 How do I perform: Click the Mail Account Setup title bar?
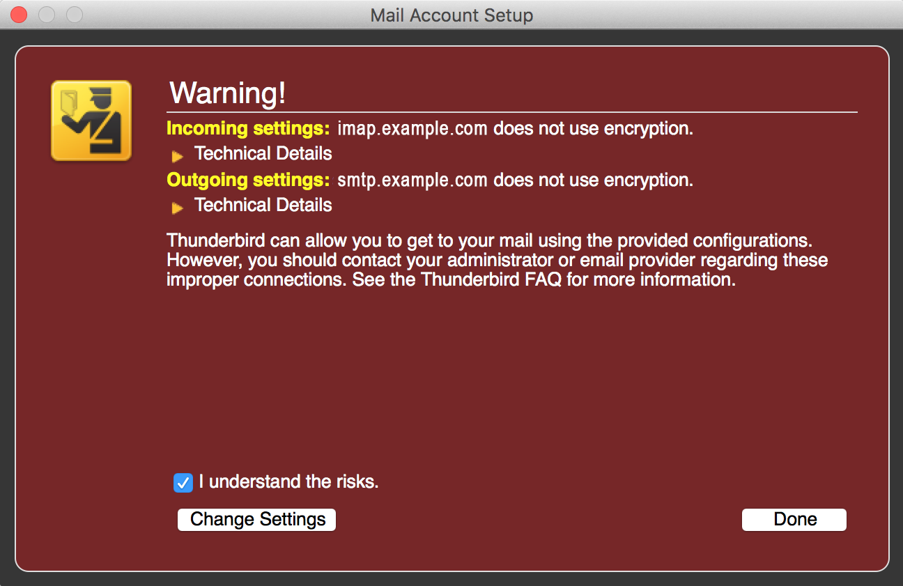click(451, 15)
